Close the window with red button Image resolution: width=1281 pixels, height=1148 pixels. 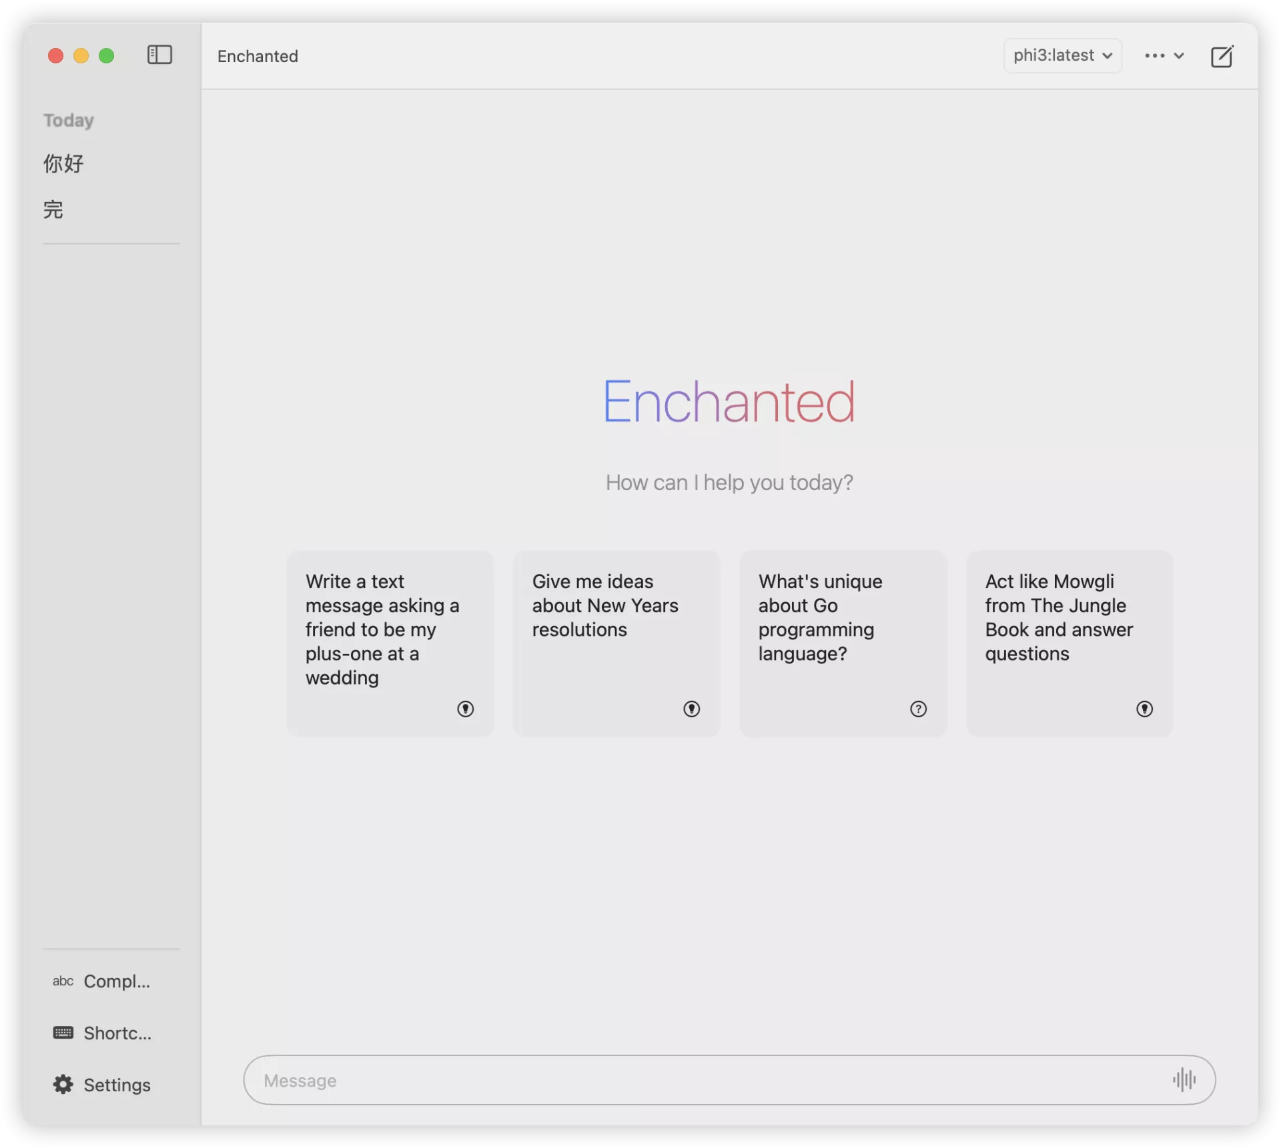pos(55,55)
